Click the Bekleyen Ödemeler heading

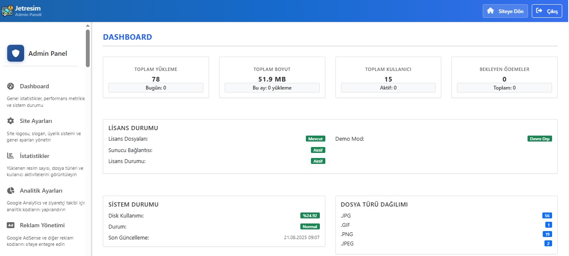504,69
